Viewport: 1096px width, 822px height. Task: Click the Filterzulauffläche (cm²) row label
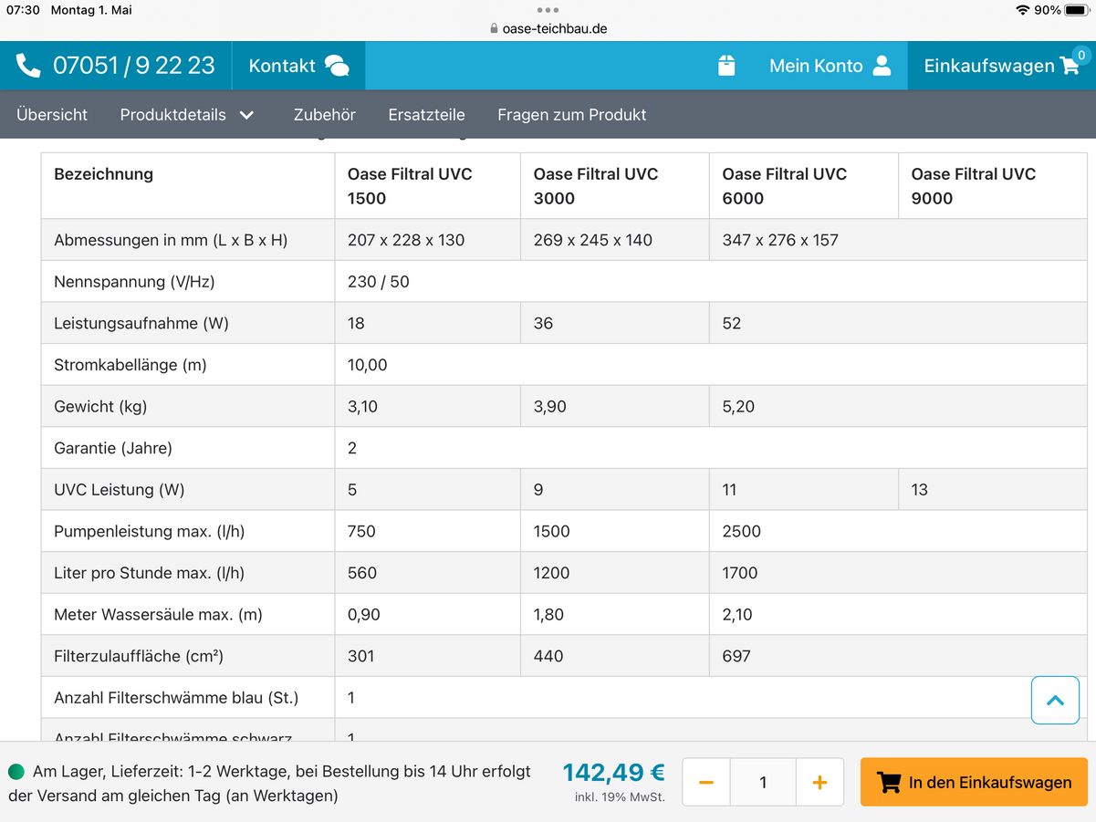[139, 656]
